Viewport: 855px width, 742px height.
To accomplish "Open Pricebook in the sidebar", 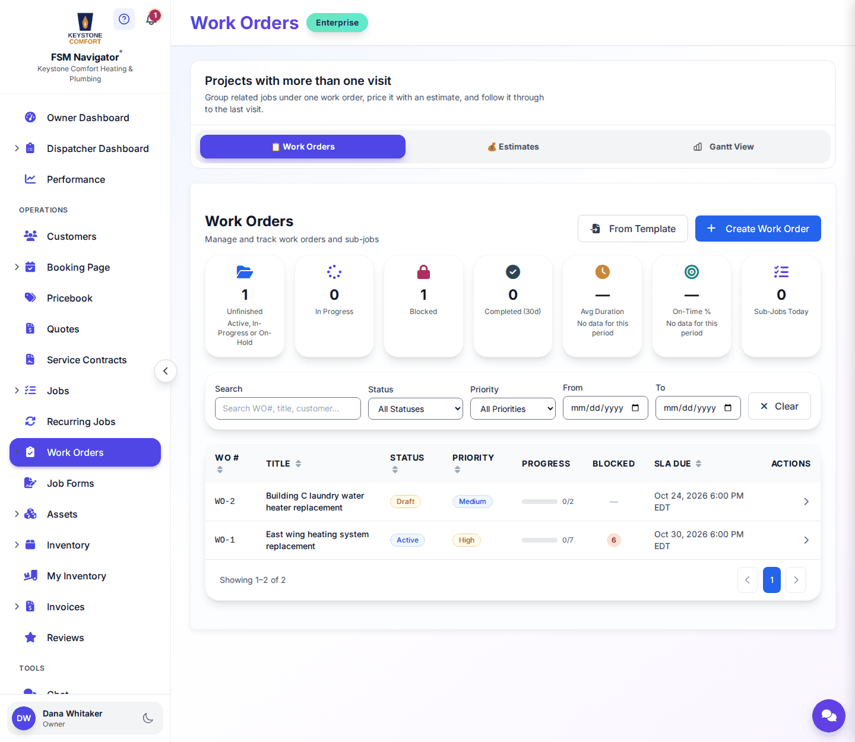I will pyautogui.click(x=85, y=298).
